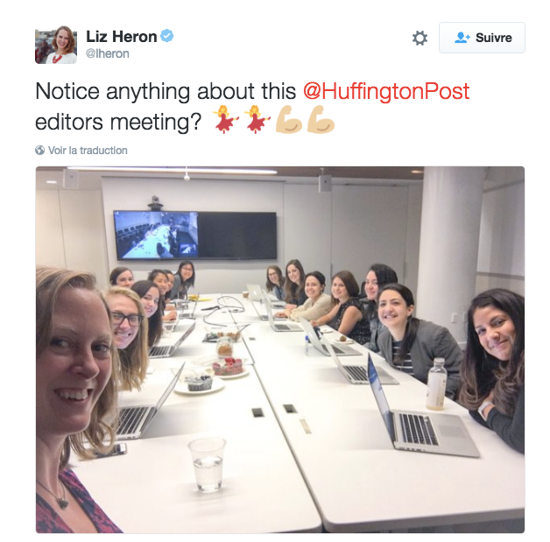Click the bottle on the meeting table

[436, 384]
